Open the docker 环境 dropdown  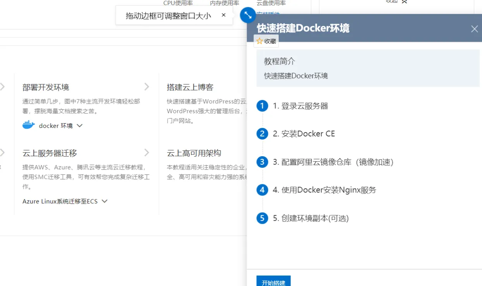(x=61, y=126)
